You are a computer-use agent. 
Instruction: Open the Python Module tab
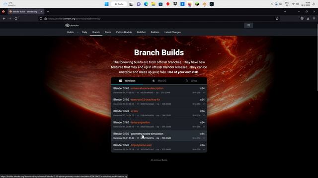click(x=124, y=32)
